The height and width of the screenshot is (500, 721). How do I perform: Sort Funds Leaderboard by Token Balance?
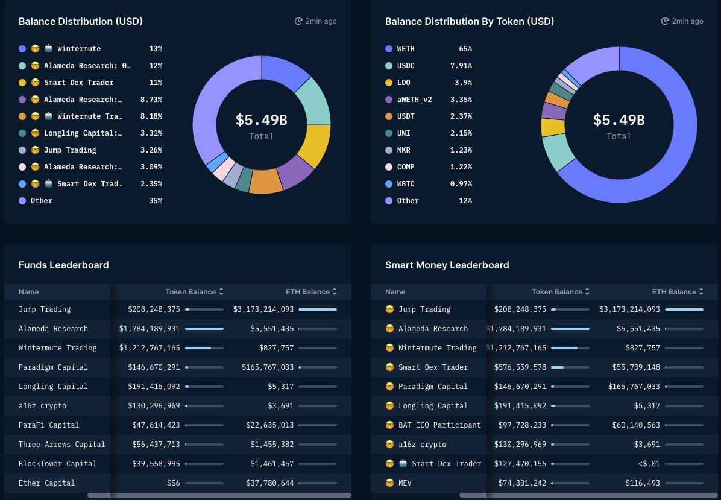tap(195, 292)
